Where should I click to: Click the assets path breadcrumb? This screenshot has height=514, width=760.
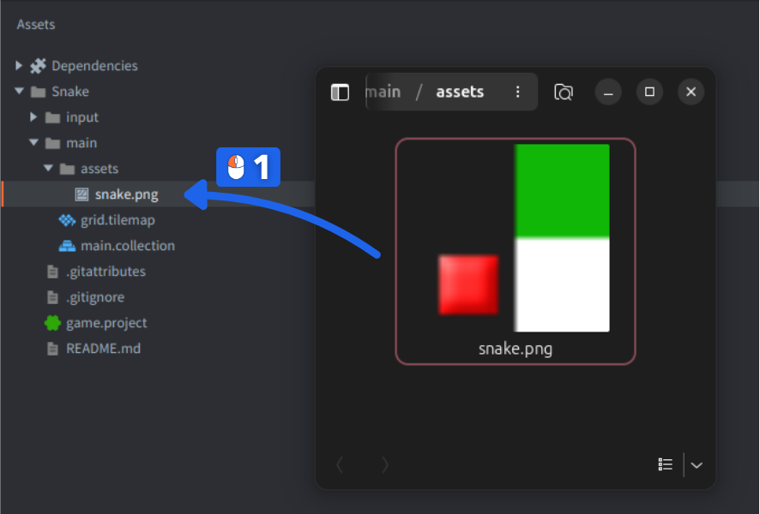click(460, 92)
